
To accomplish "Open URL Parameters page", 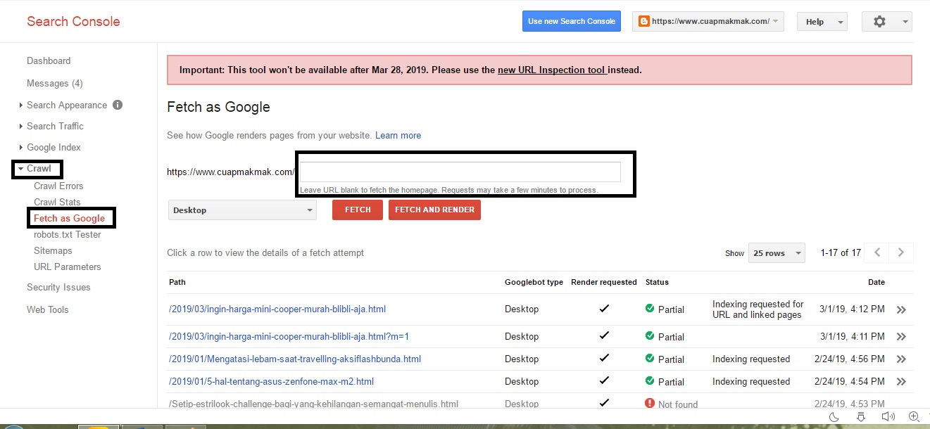I will coord(68,267).
